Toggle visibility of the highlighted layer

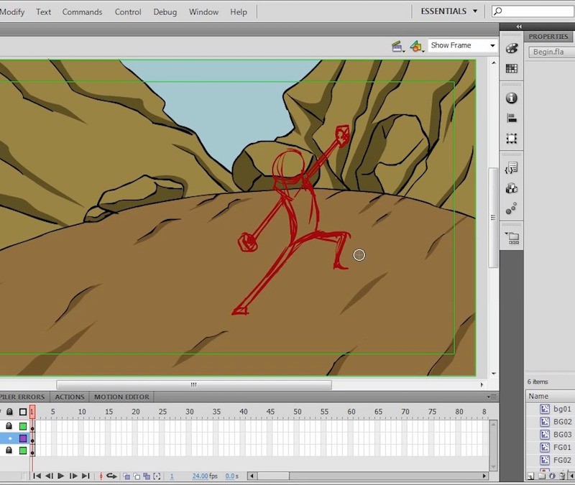pyautogui.click(x=2, y=438)
